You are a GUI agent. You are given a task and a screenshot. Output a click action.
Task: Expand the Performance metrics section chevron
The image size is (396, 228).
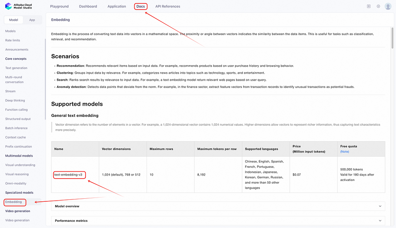pos(380,221)
